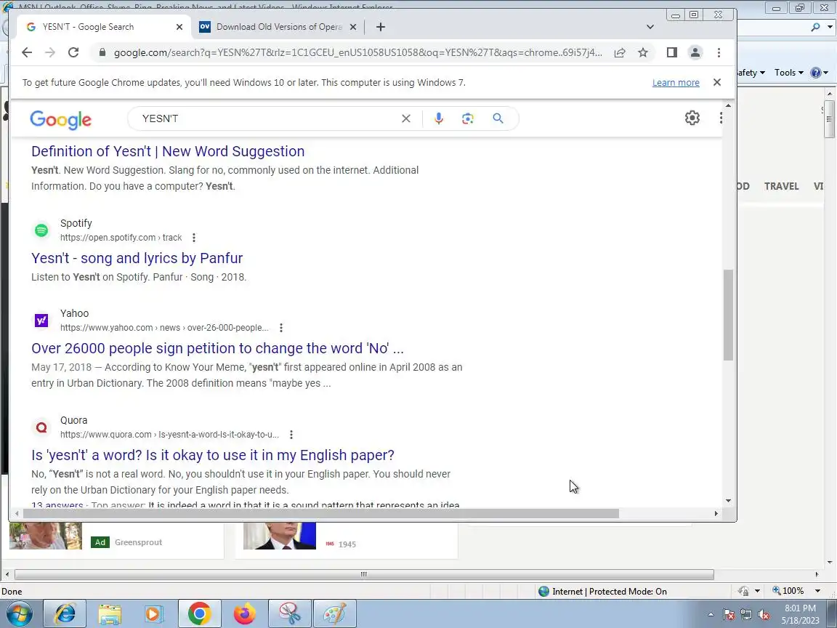Open Google search settings gear

692,118
